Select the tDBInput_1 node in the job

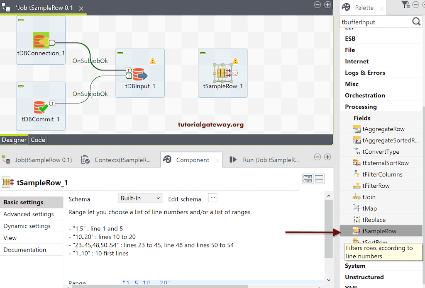tap(140, 73)
